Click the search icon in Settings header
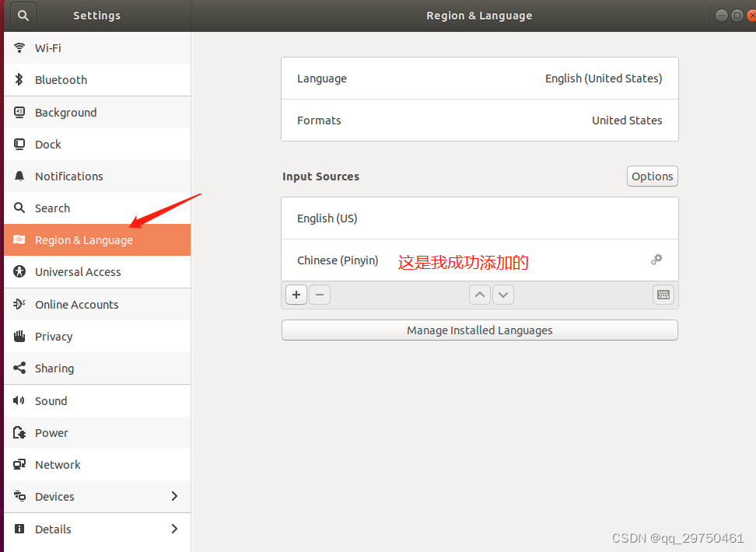Viewport: 756px width, 552px height. [23, 16]
